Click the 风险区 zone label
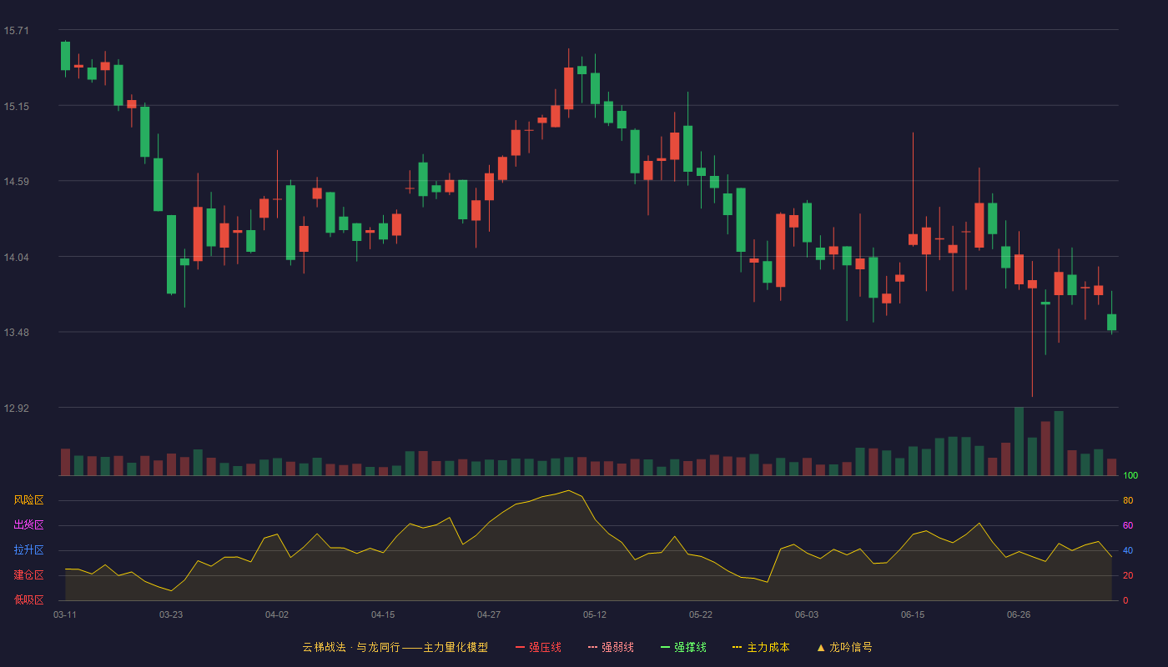 coord(28,500)
